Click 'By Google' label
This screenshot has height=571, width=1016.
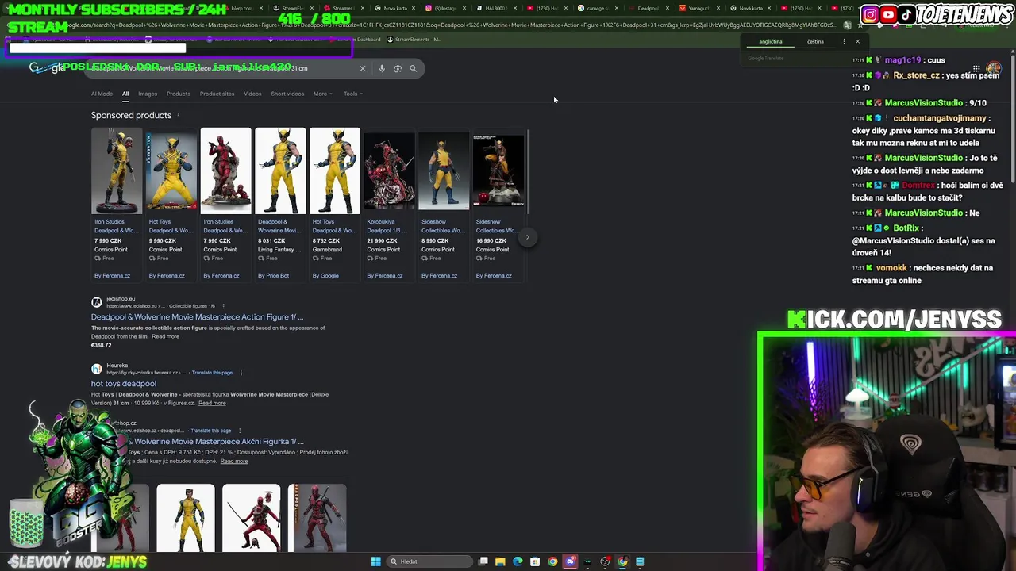tap(325, 276)
